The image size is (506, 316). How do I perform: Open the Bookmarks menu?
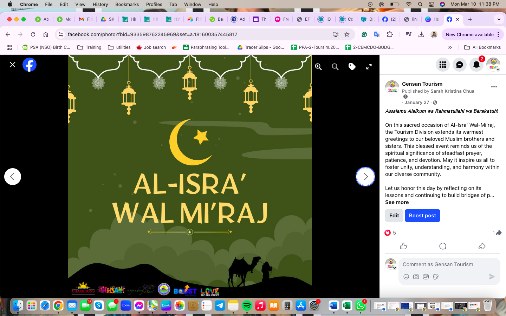[x=127, y=4]
